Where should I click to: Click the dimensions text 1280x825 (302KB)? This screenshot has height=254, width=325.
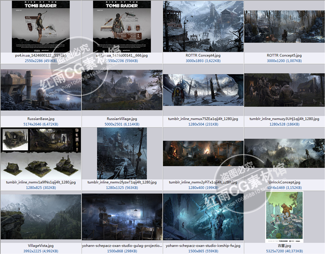pyautogui.click(x=41, y=188)
